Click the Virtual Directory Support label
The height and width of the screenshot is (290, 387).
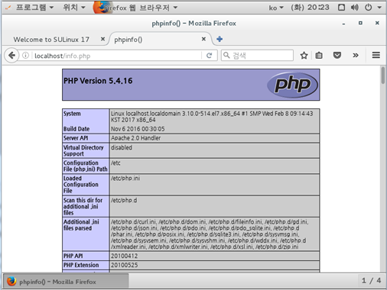83,150
